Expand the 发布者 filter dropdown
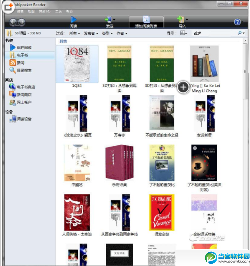 pyautogui.click(x=91, y=33)
